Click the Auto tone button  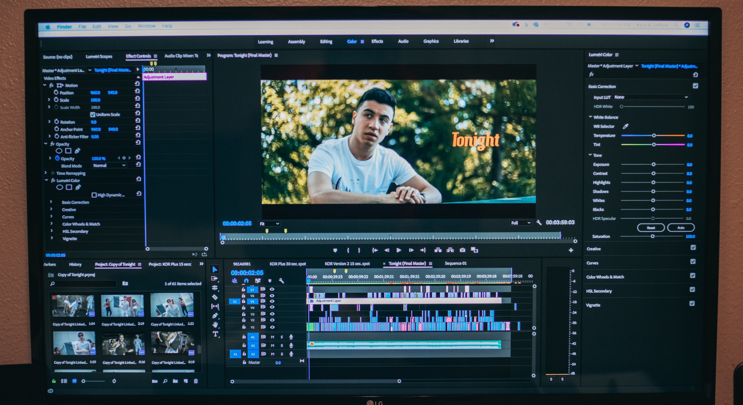tap(681, 228)
